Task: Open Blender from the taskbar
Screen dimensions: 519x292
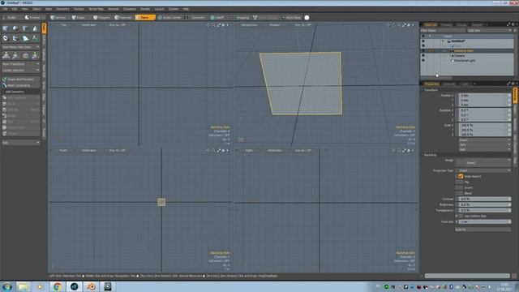Action: pos(92,286)
